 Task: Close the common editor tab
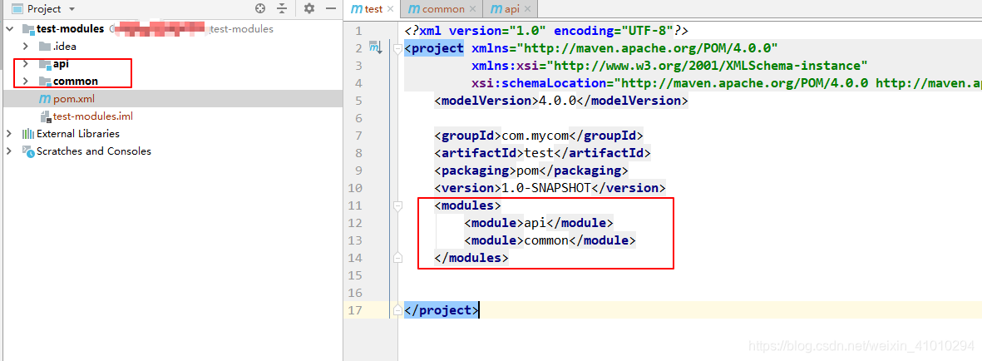(473, 9)
